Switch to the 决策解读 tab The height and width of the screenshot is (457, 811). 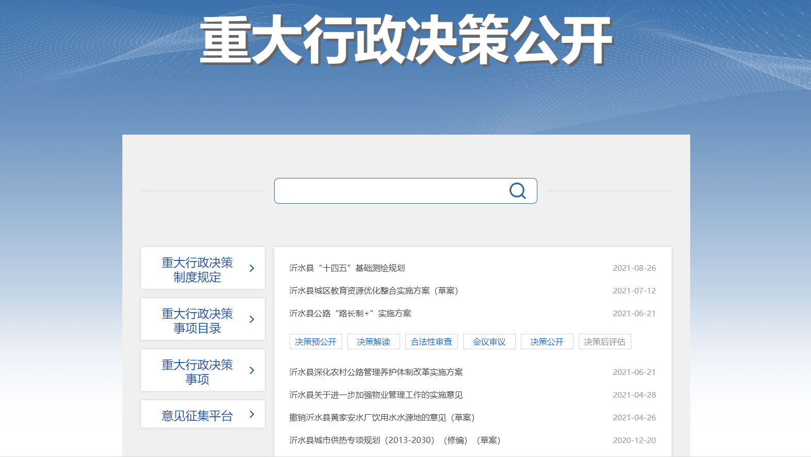[x=373, y=341]
